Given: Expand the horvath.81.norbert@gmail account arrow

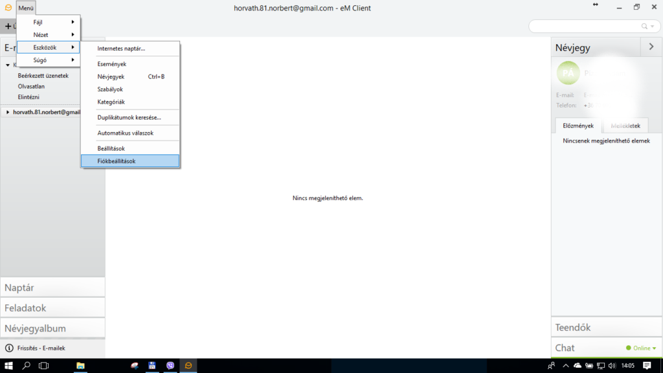Looking at the screenshot, I should pos(8,112).
